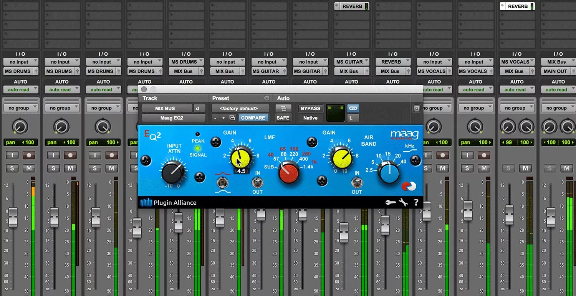Open the MS VOCALS input selector
This screenshot has height=296, width=576.
pos(517,62)
